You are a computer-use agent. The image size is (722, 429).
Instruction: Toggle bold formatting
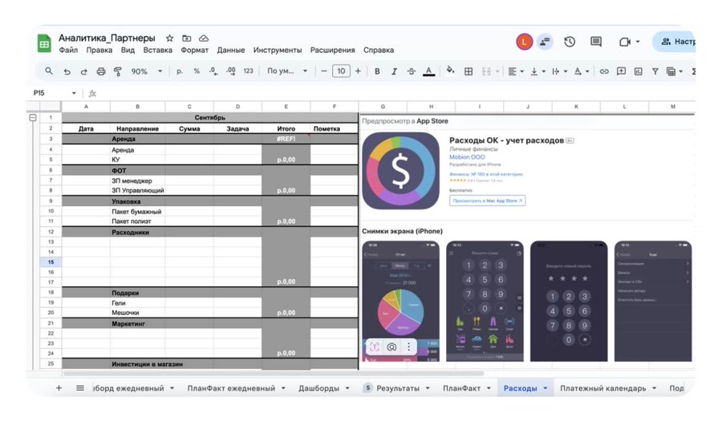click(x=377, y=71)
